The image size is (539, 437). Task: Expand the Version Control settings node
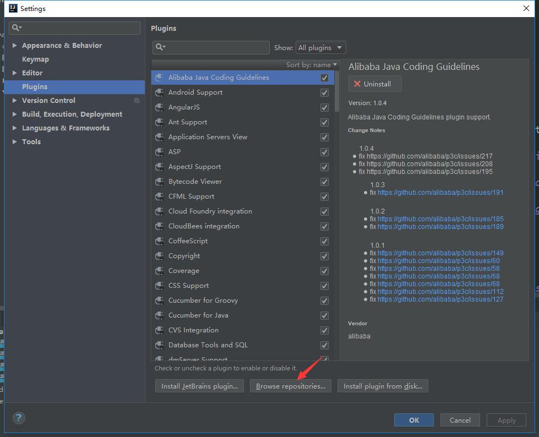[14, 100]
